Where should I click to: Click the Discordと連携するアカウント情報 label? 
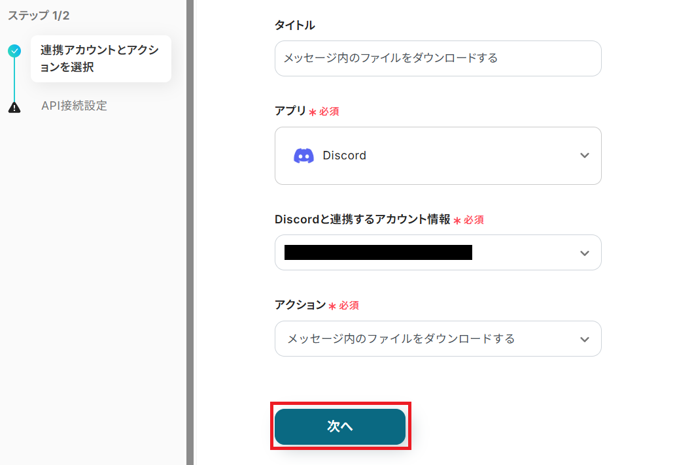click(362, 220)
